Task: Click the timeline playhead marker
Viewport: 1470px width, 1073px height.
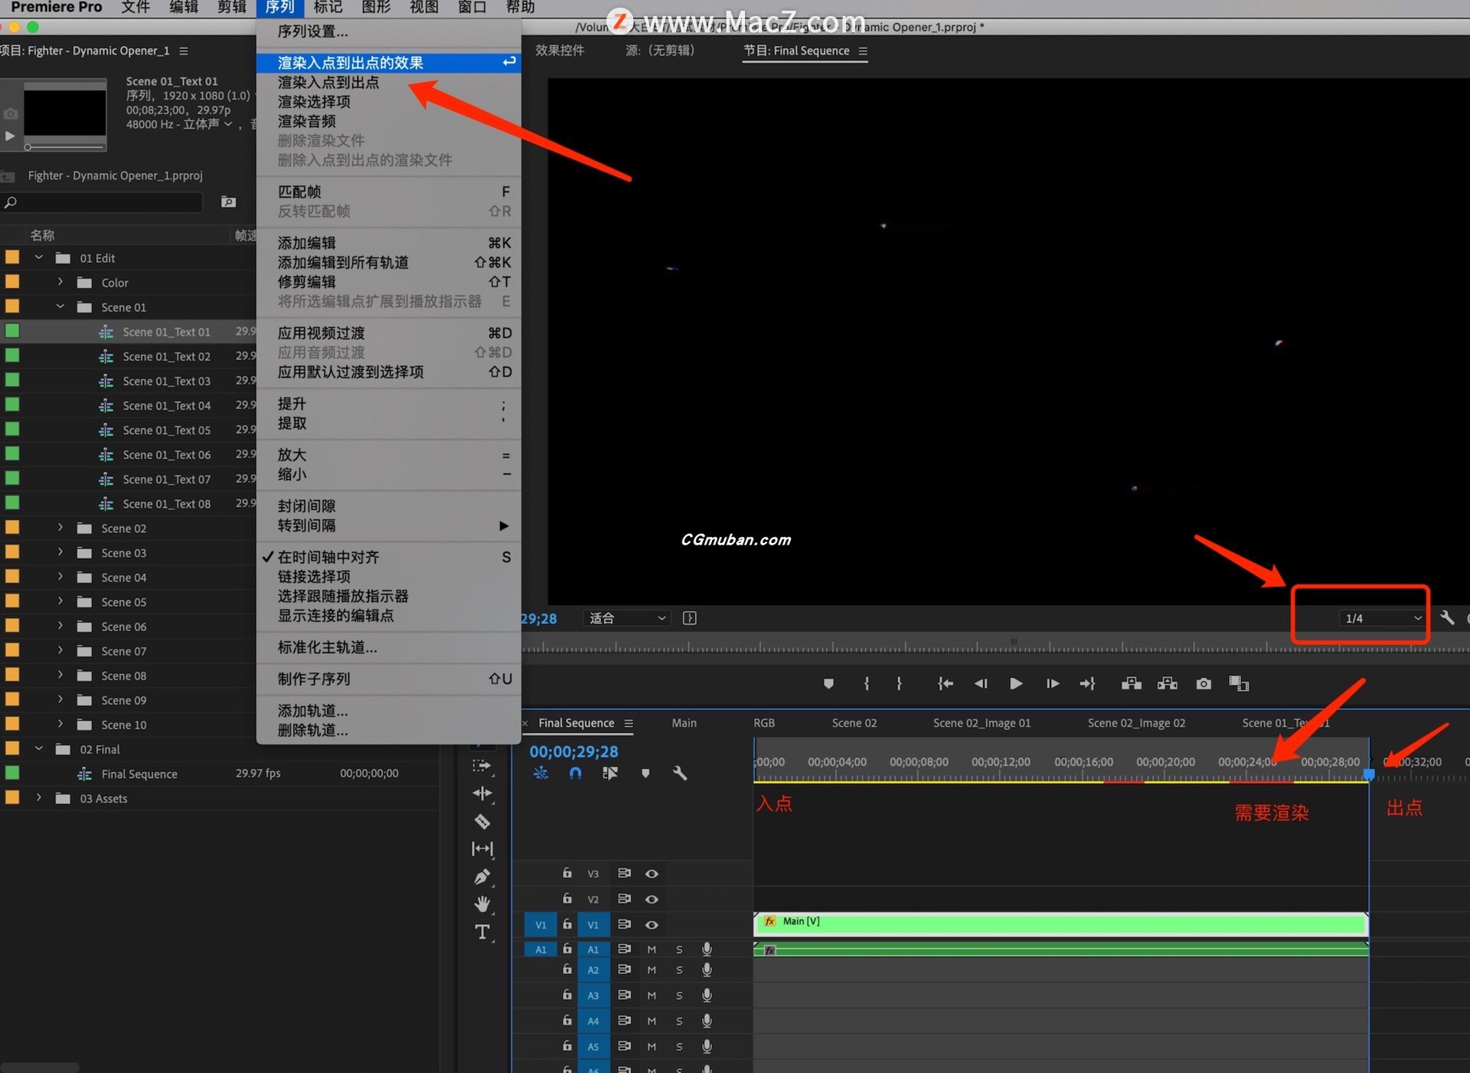Action: (x=1369, y=774)
